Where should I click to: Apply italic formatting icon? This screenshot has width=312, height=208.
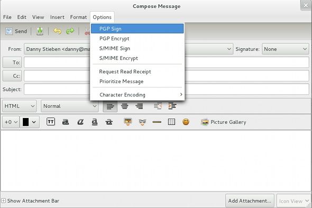click(x=80, y=122)
